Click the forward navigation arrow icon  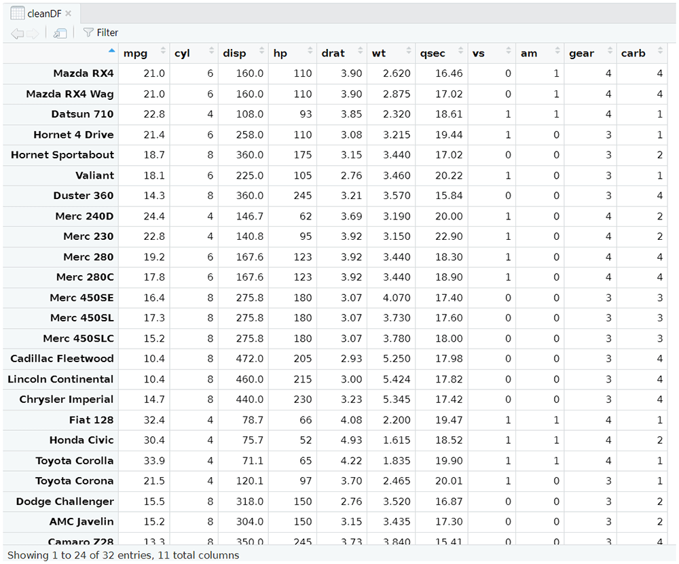(x=33, y=33)
